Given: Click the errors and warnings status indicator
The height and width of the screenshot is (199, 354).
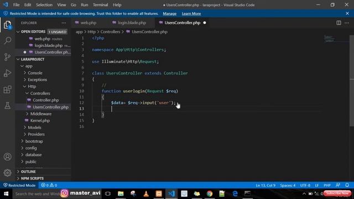Looking at the screenshot, I should (49, 185).
